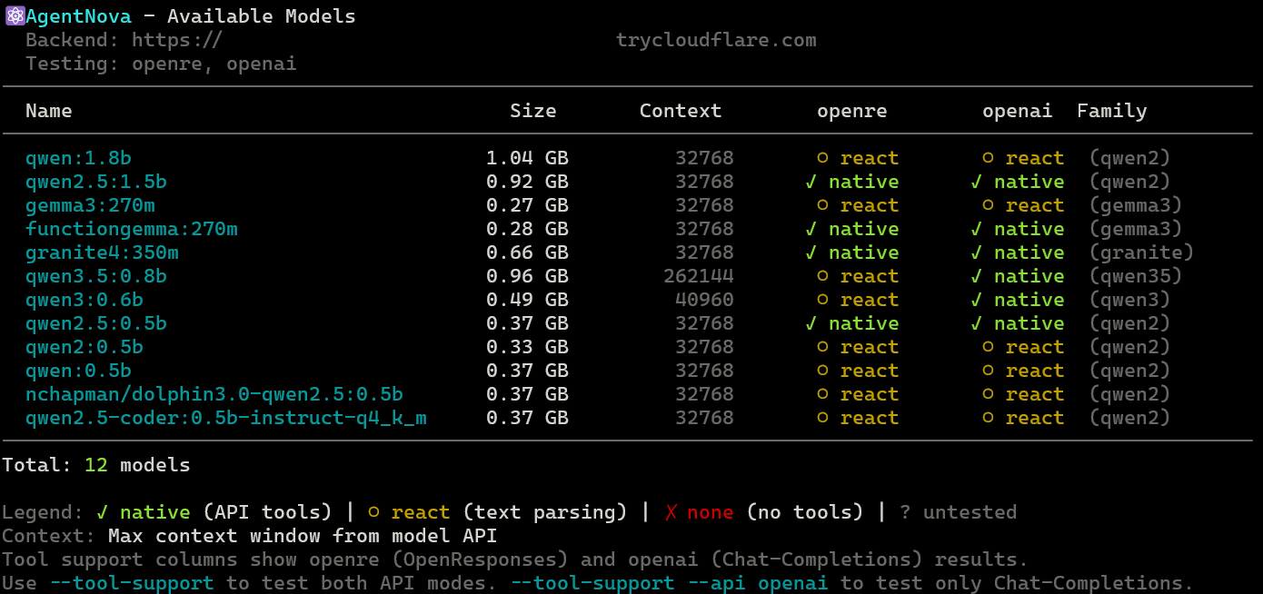
Task: Click the 'openre' column header
Action: point(852,111)
